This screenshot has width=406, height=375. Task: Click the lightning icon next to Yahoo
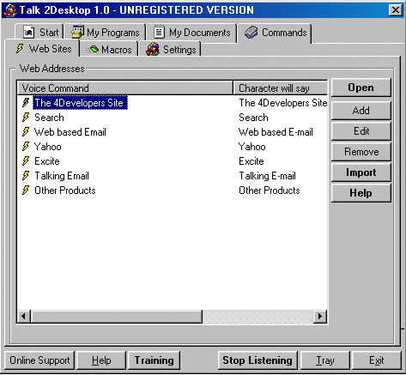[x=26, y=147]
